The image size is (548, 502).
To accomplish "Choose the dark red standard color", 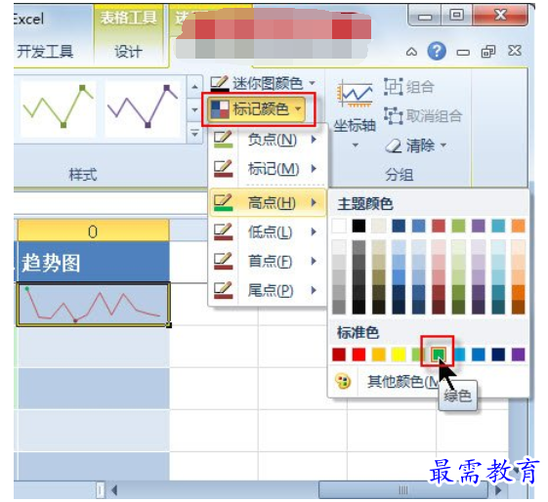I will [x=339, y=355].
